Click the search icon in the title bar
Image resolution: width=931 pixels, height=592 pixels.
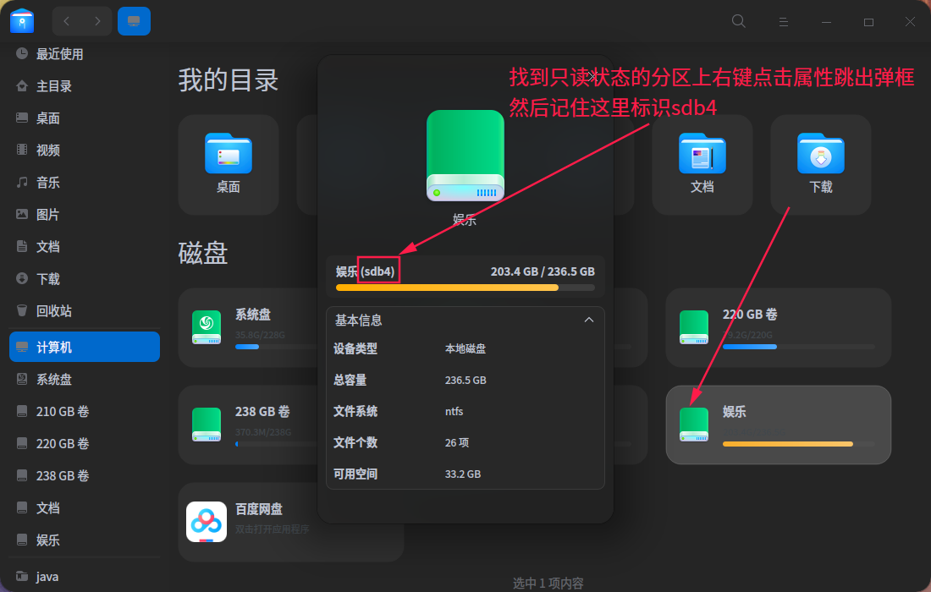737,20
